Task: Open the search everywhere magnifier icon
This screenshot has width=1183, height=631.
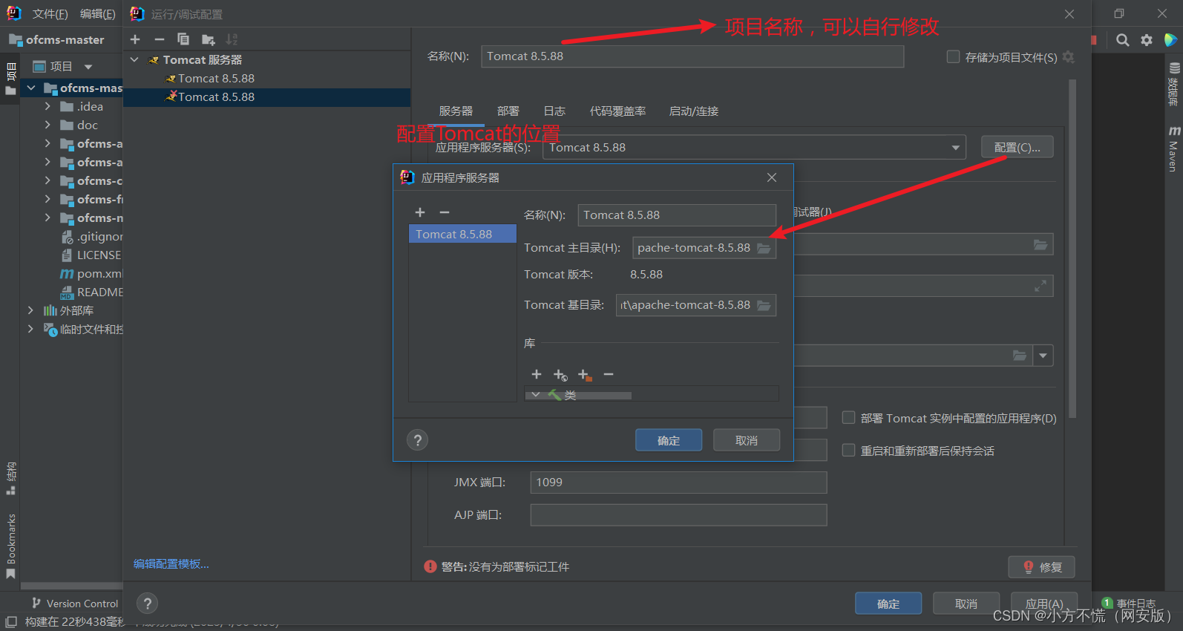Action: tap(1123, 40)
